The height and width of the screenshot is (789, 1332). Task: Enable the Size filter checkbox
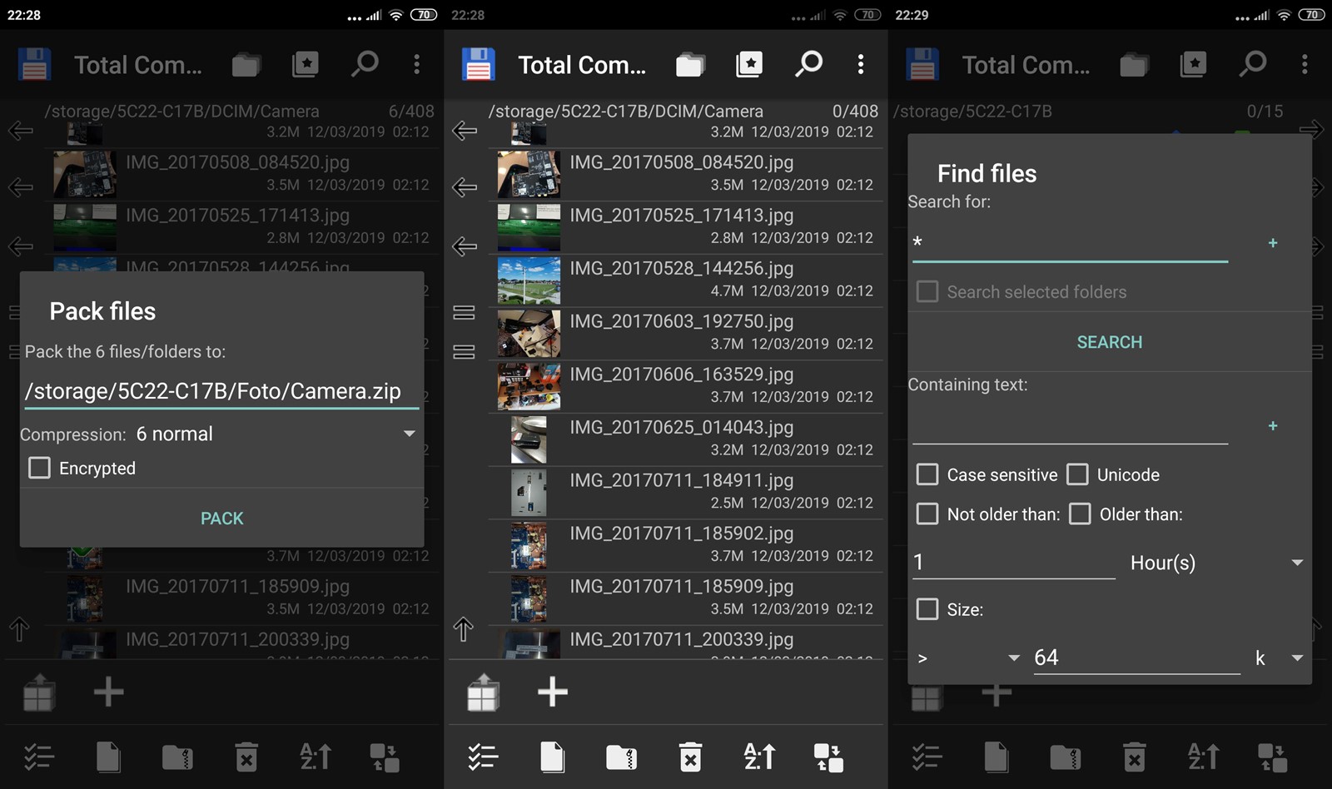[x=927, y=609]
